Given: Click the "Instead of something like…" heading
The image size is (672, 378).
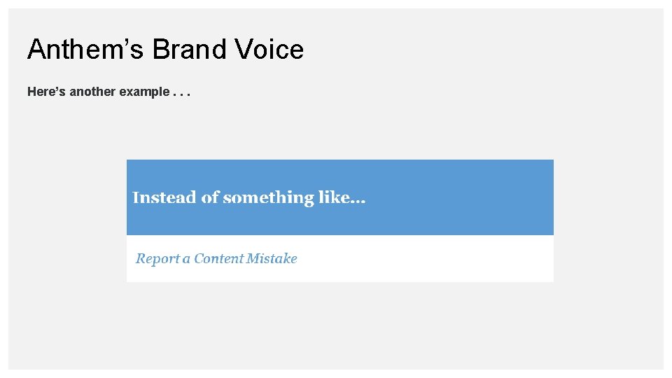Looking at the screenshot, I should click(248, 198).
